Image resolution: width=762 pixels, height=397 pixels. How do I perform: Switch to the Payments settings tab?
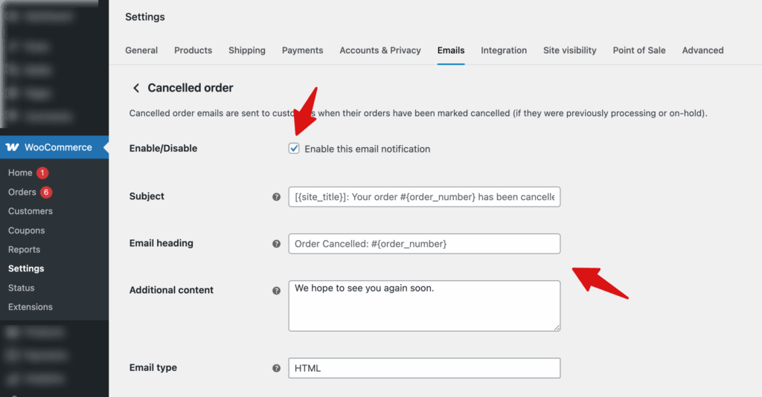coord(302,51)
